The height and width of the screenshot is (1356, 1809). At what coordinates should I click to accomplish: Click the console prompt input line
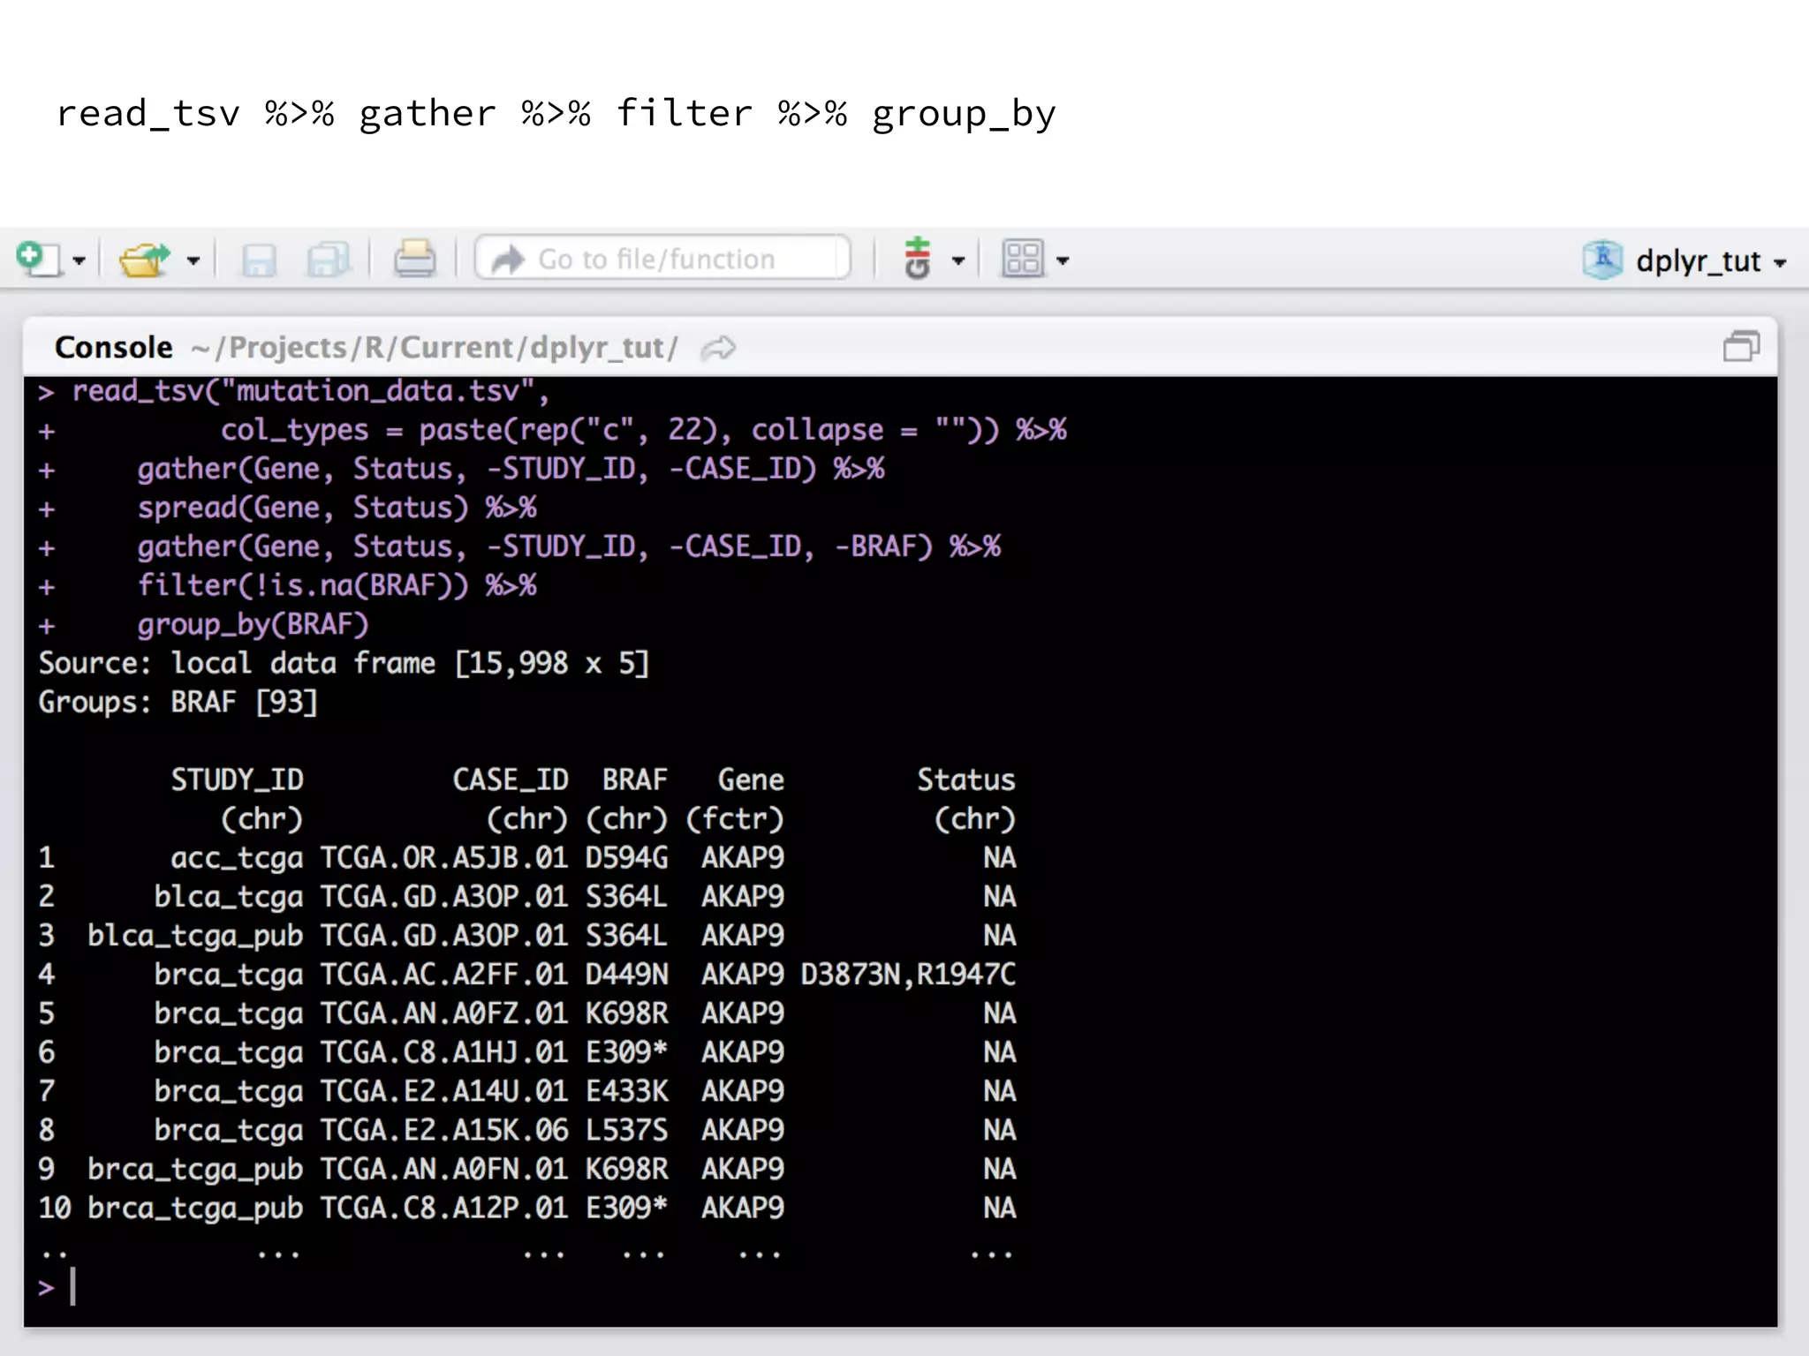pyautogui.click(x=900, y=1287)
